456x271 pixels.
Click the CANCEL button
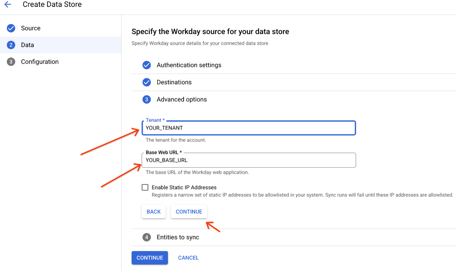click(188, 258)
